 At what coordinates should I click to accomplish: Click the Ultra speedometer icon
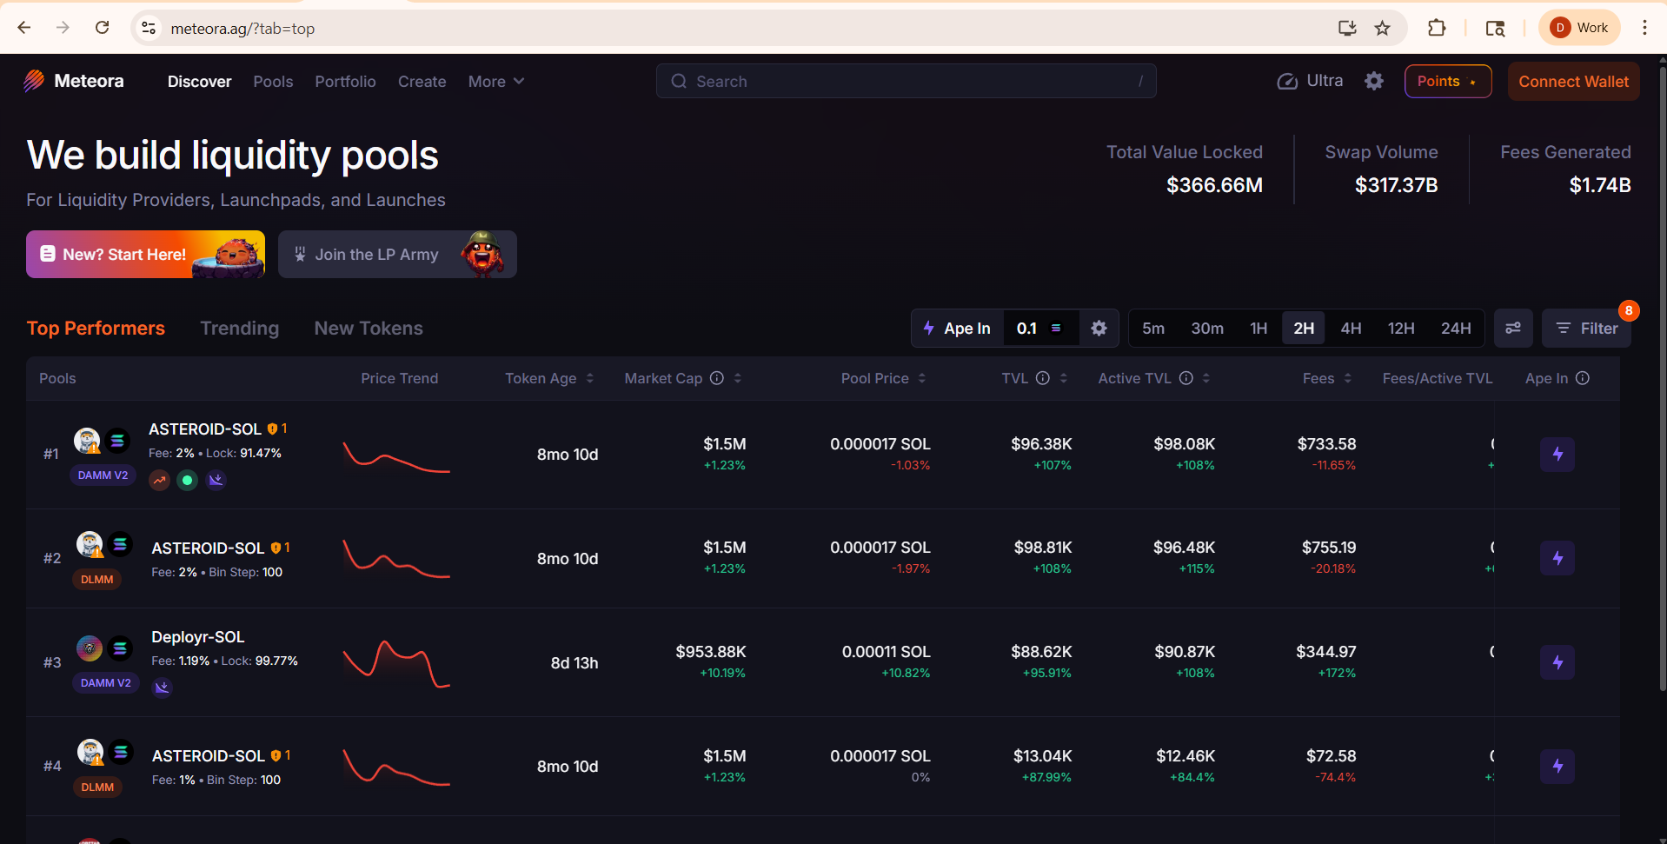pyautogui.click(x=1287, y=81)
